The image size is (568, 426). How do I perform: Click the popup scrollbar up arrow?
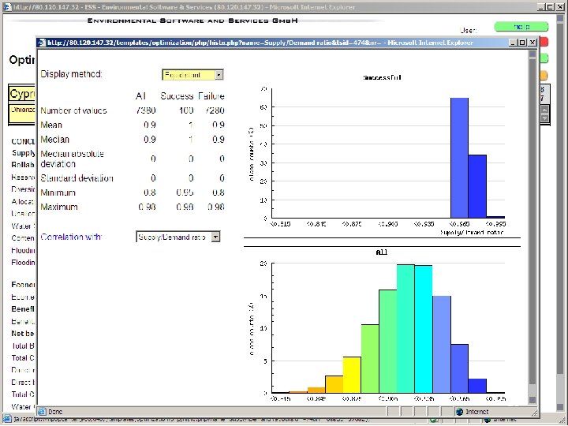pyautogui.click(x=532, y=54)
